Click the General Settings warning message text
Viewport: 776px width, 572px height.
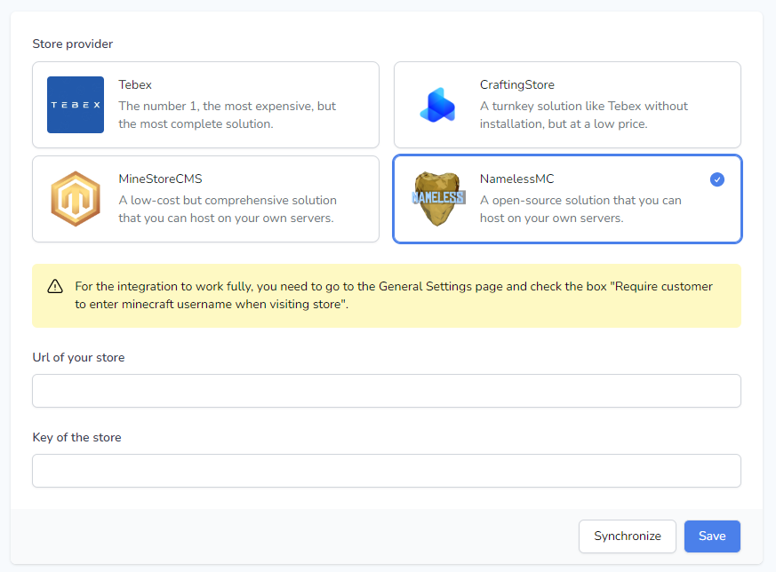(x=394, y=295)
